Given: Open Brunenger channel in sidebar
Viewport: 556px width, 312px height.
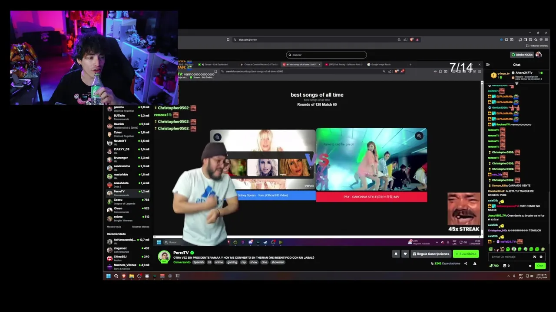Looking at the screenshot, I should click(128, 159).
